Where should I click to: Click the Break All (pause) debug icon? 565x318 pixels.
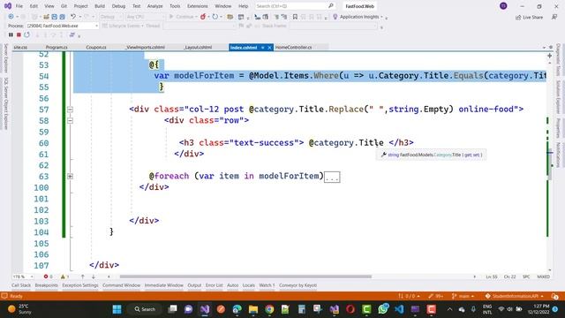[11, 35]
